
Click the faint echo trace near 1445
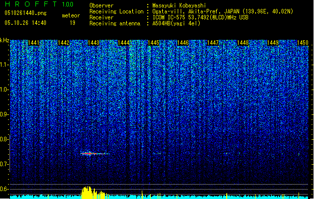pyautogui.click(x=157, y=154)
